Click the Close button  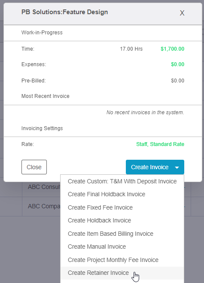click(34, 167)
